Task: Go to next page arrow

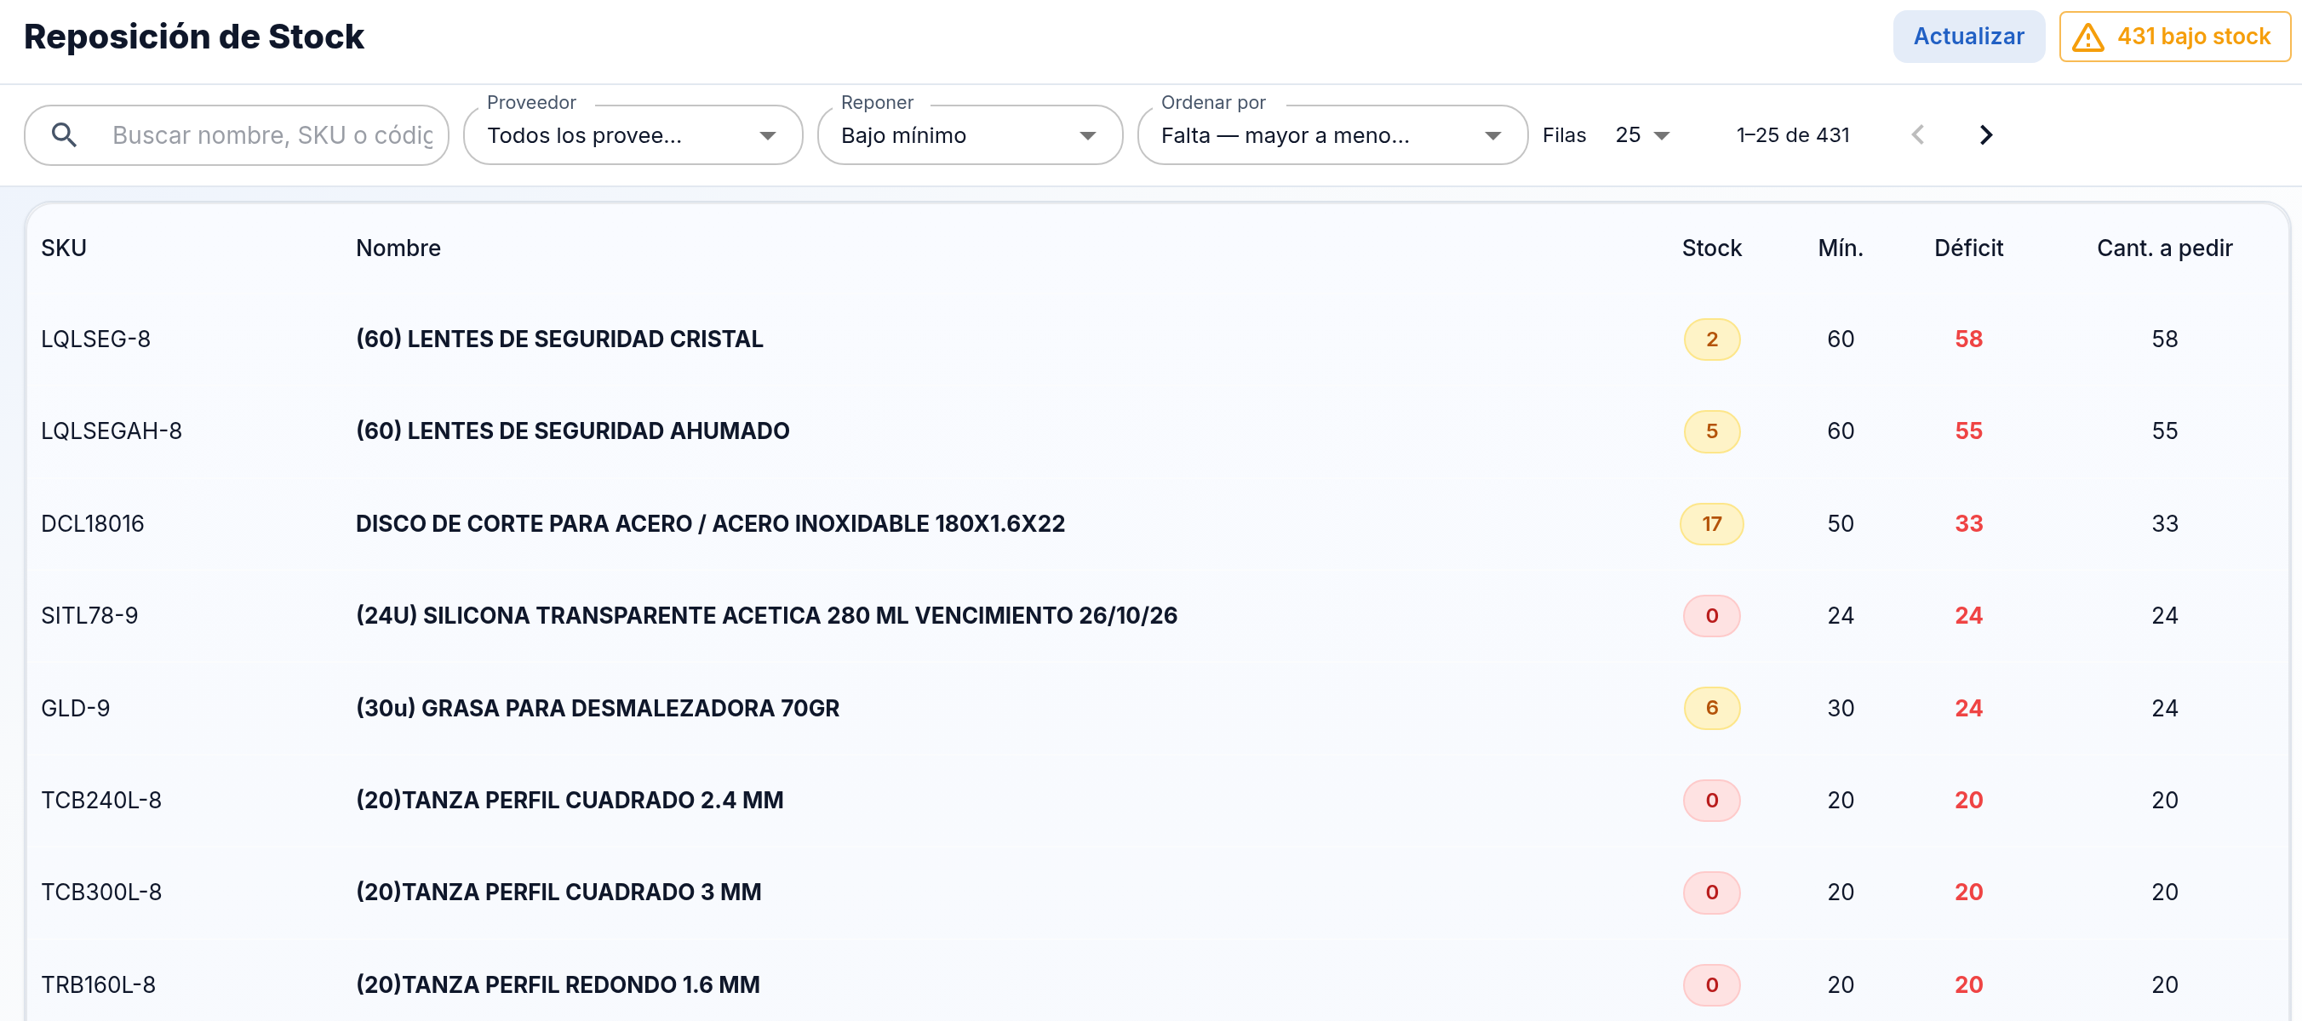Action: (1985, 135)
